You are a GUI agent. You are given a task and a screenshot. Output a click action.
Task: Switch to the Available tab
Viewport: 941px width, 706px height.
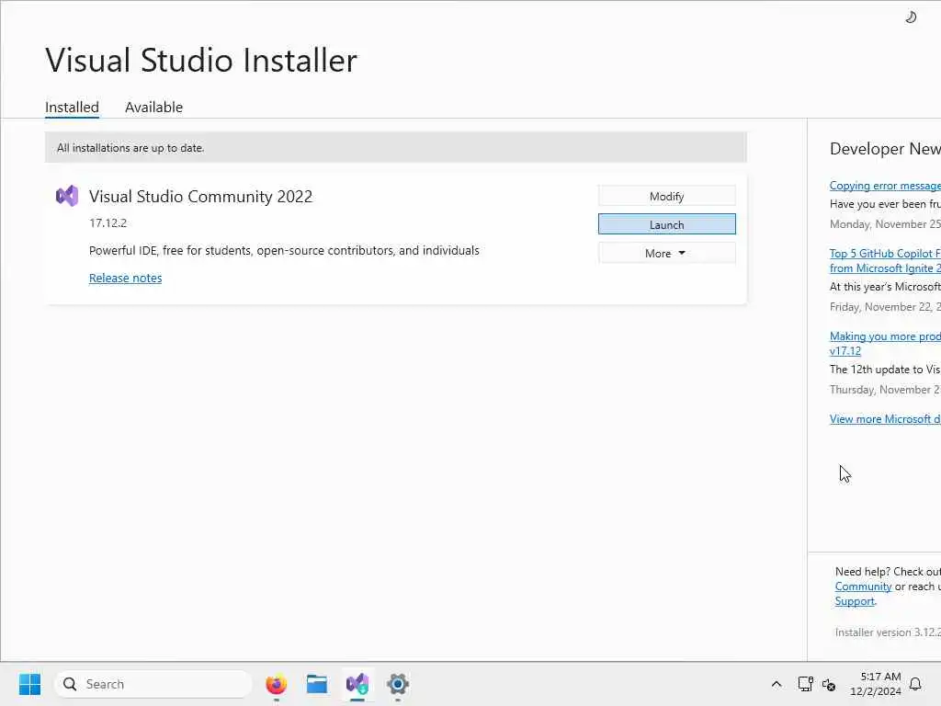pos(153,107)
